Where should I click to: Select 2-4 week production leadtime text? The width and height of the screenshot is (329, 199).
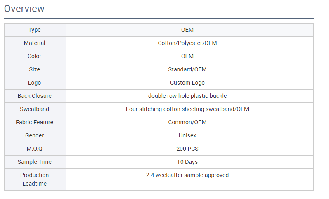(x=187, y=175)
